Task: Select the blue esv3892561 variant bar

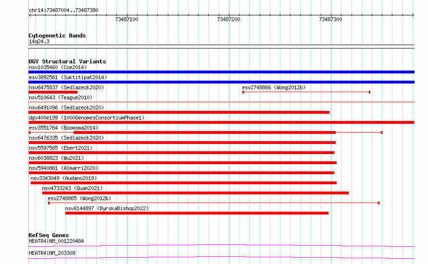Action: 221,82
